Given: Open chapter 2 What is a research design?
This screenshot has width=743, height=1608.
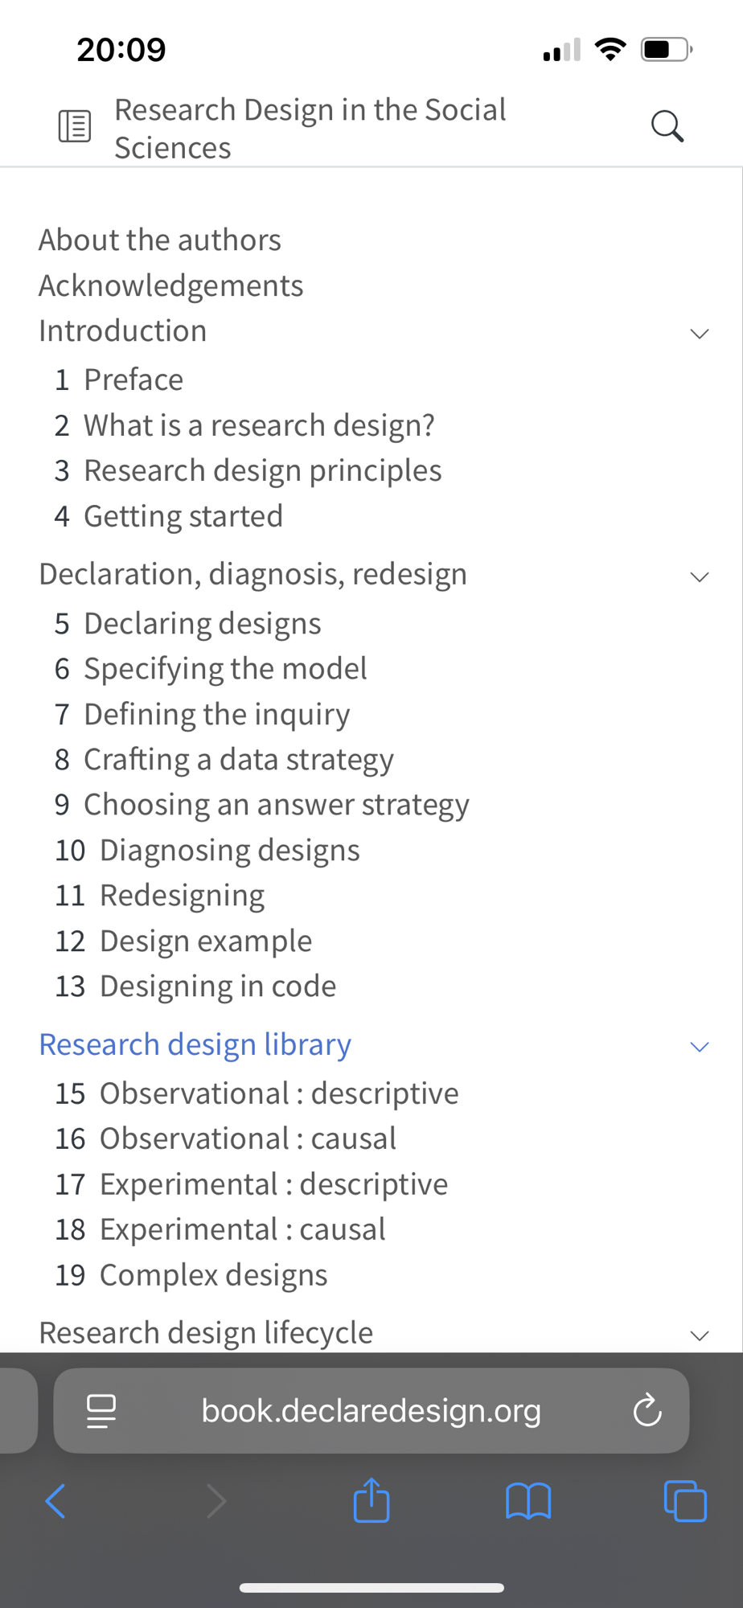Looking at the screenshot, I should [244, 425].
